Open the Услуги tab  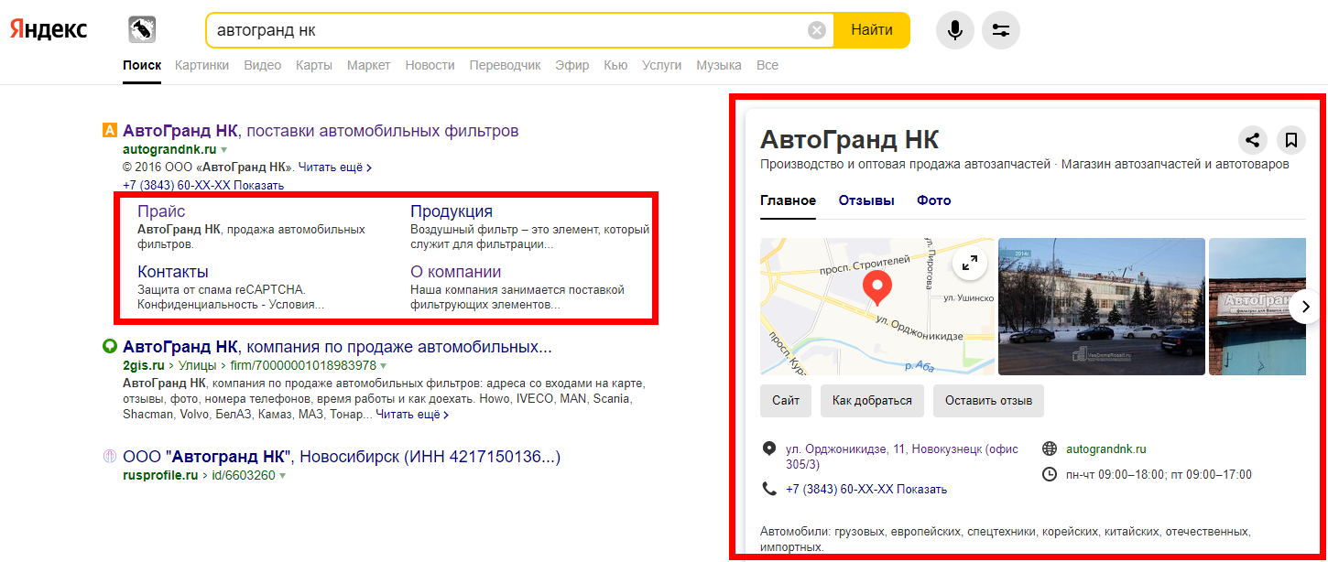[662, 65]
